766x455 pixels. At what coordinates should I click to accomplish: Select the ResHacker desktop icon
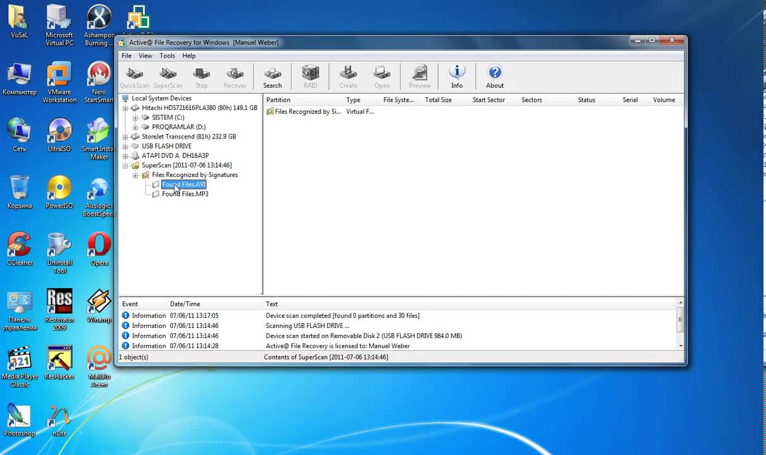pos(59,363)
